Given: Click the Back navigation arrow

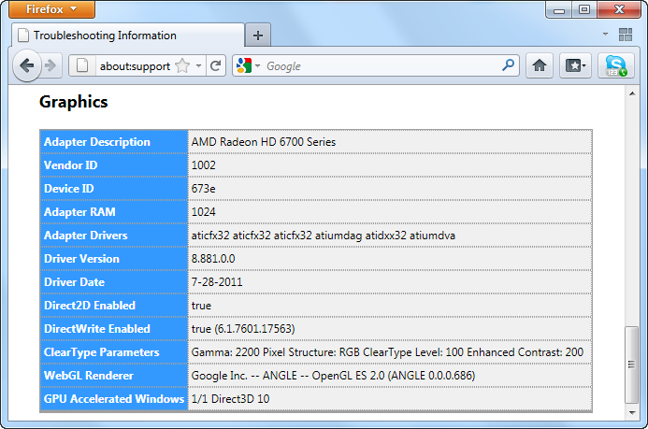Looking at the screenshot, I should tap(26, 65).
